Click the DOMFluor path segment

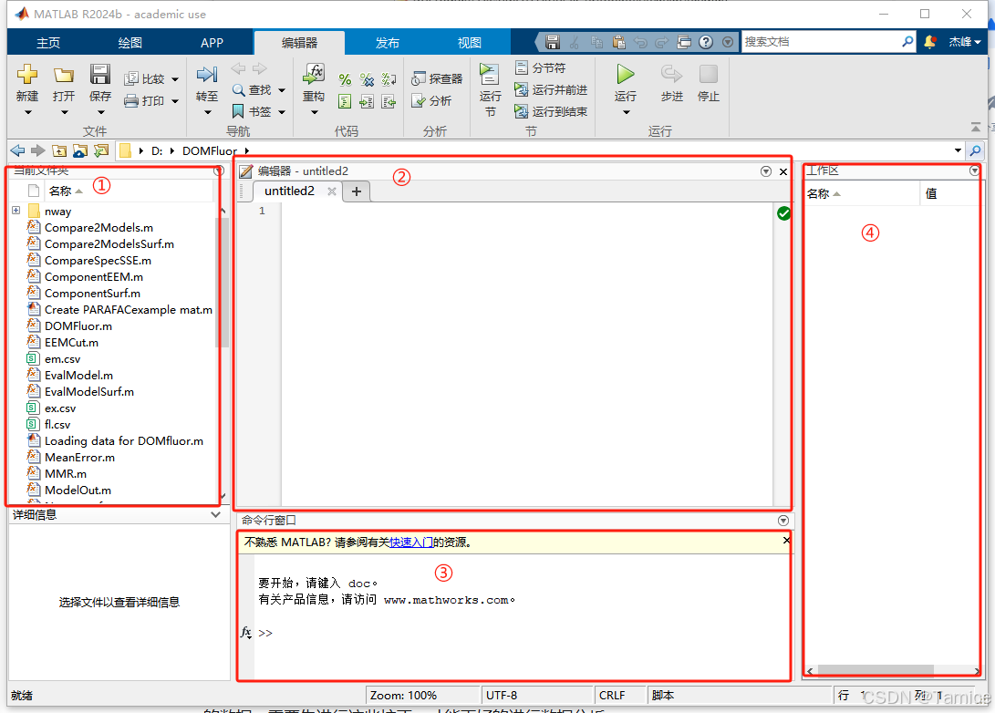coord(210,151)
